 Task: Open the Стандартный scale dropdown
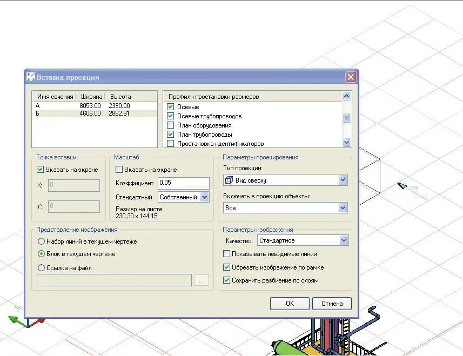pyautogui.click(x=204, y=197)
